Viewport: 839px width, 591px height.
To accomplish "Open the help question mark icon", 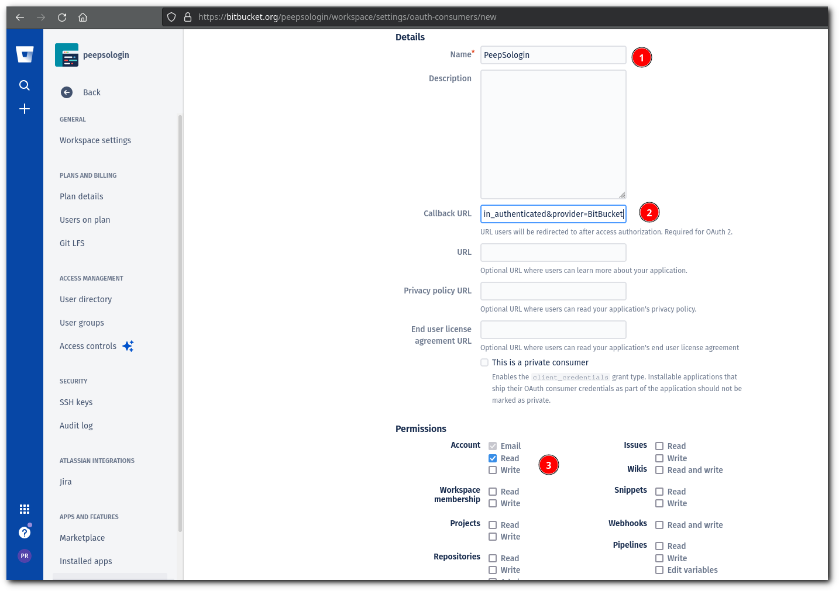I will point(25,533).
